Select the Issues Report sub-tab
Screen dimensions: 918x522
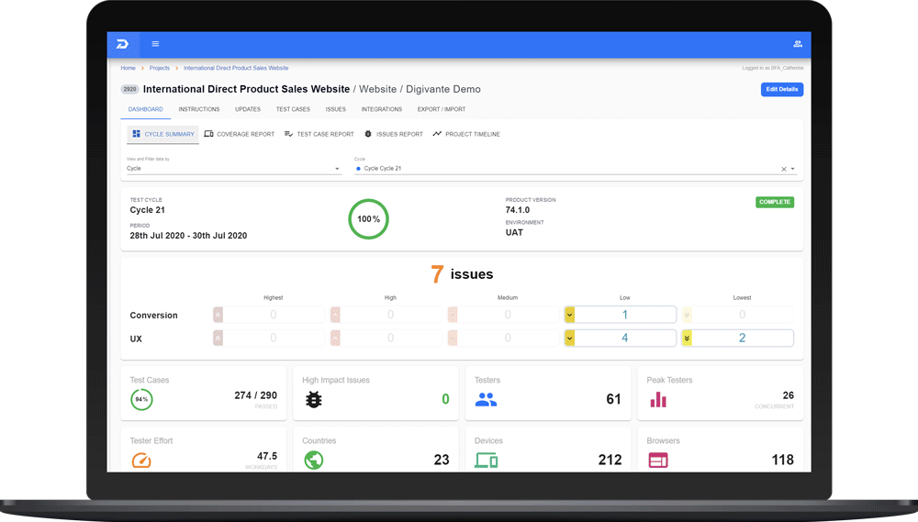click(394, 134)
